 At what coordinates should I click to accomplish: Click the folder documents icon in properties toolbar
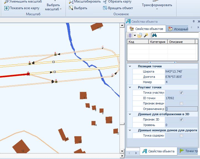140,35
